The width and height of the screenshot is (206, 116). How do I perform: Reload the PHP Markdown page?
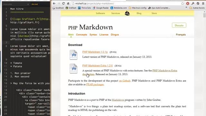pos(63,4)
